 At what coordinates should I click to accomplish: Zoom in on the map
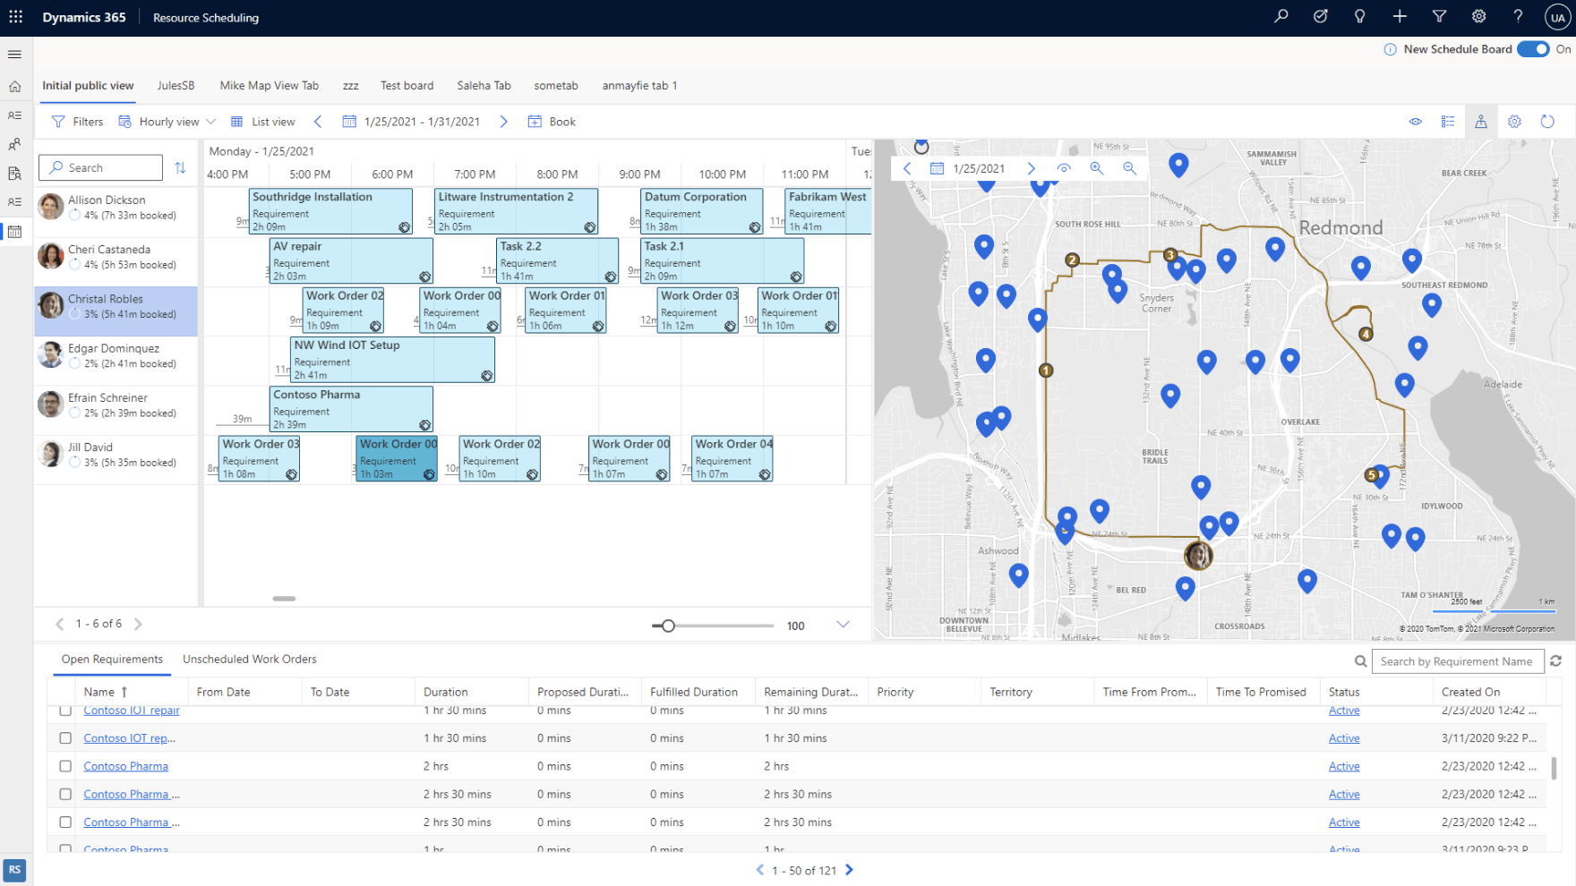coord(1096,167)
